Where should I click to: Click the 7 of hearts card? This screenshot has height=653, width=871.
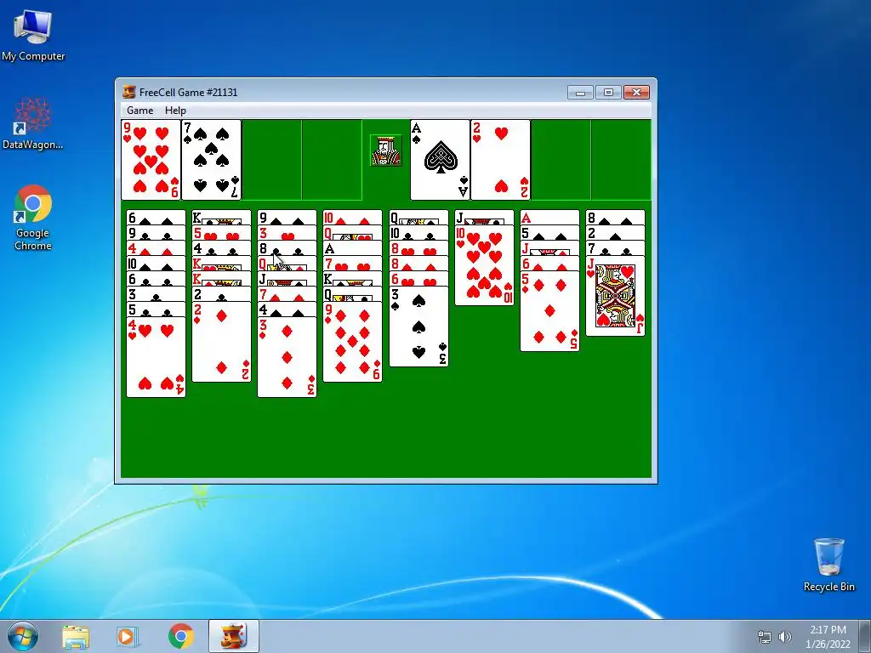[353, 264]
